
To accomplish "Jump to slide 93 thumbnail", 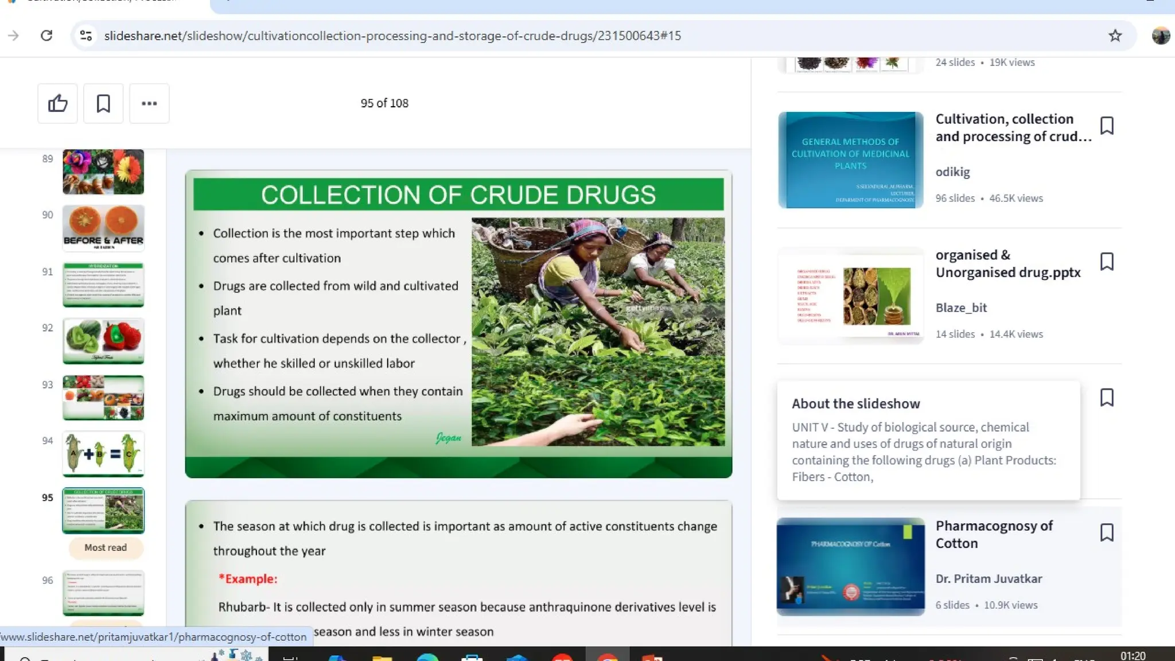I will [103, 398].
